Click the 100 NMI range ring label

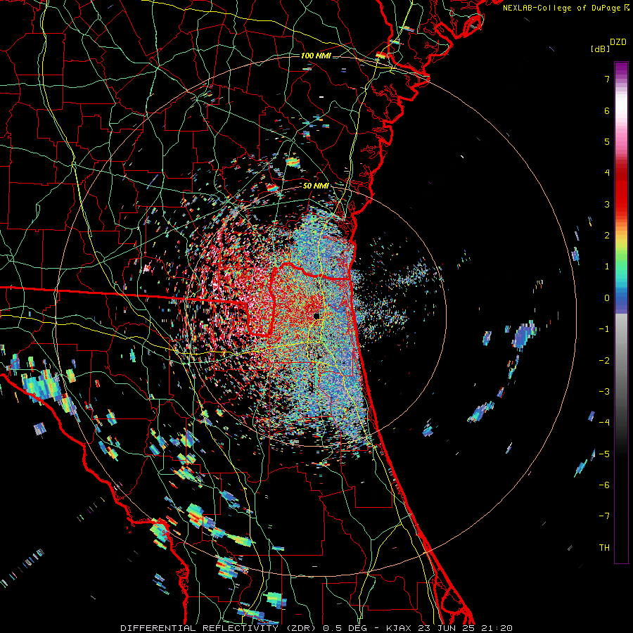coord(316,56)
